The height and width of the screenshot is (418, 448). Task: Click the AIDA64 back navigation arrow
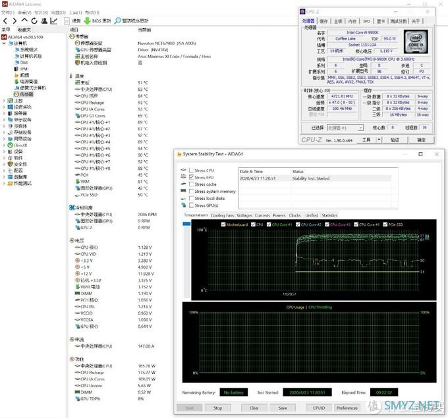click(x=5, y=21)
